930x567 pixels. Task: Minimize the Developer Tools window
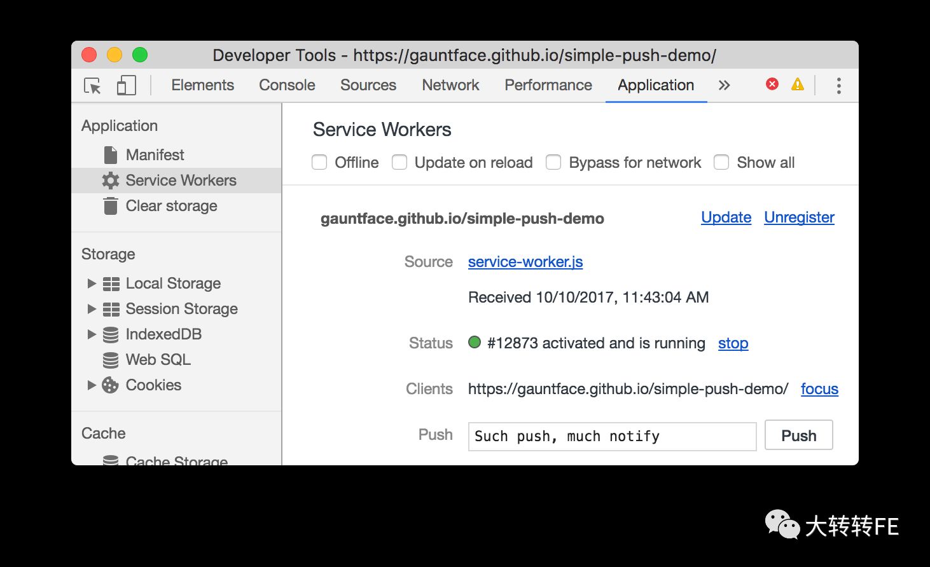tap(115, 55)
